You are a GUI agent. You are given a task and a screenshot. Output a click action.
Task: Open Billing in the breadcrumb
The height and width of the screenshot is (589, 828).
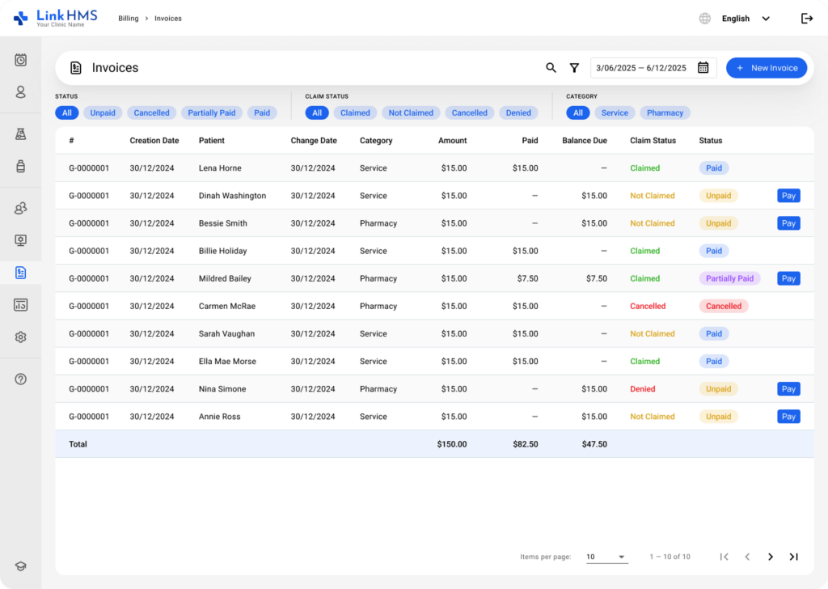click(x=129, y=19)
